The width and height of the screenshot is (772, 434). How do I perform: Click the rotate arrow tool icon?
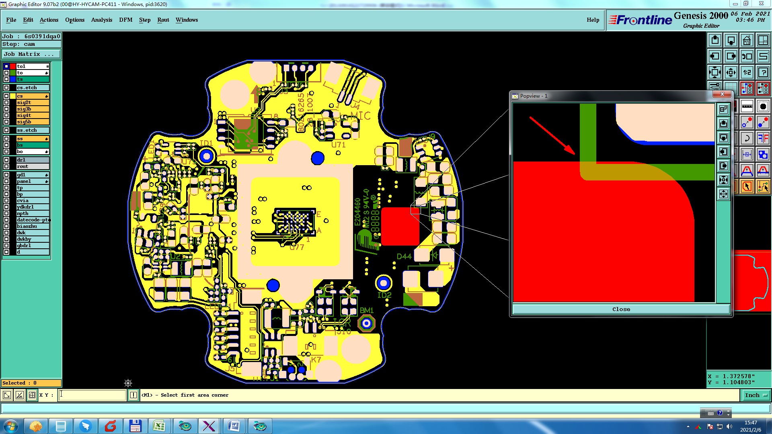tap(747, 139)
